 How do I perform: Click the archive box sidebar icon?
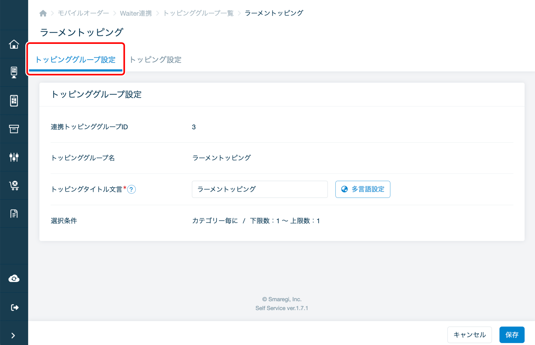pyautogui.click(x=14, y=129)
